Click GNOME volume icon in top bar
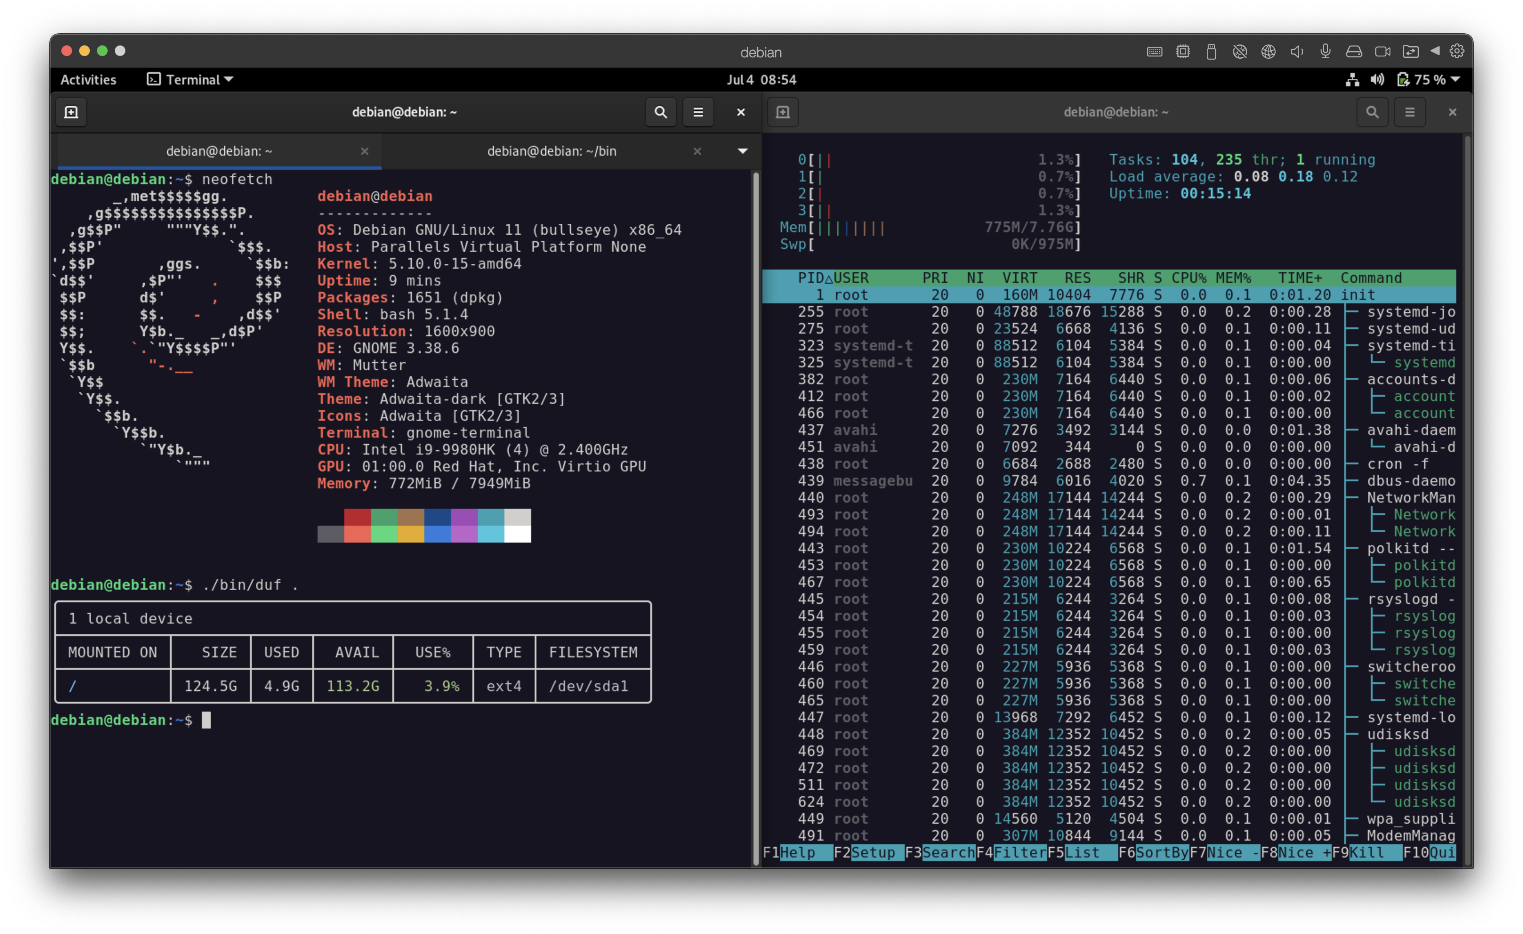The height and width of the screenshot is (934, 1523). (1377, 80)
